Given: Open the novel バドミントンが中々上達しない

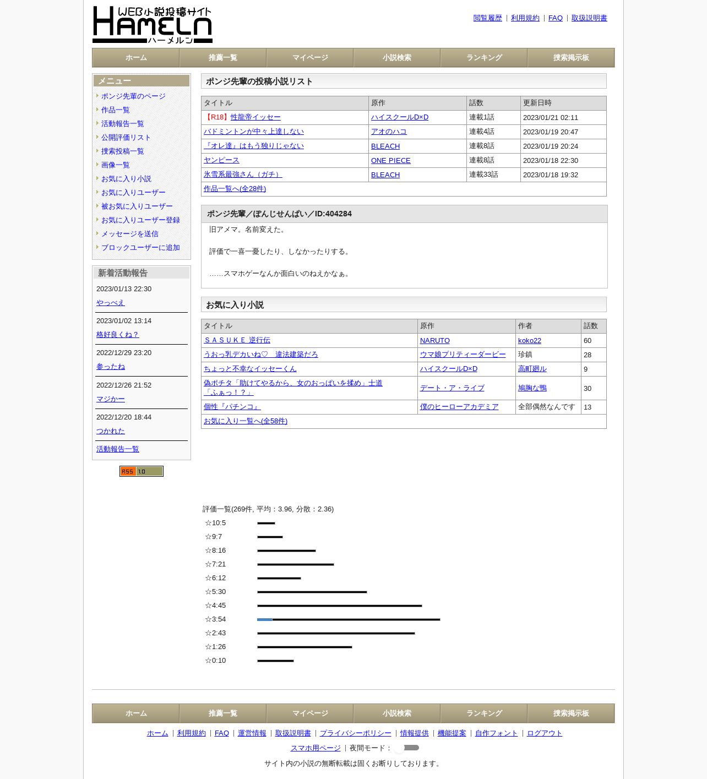Looking at the screenshot, I should [254, 132].
